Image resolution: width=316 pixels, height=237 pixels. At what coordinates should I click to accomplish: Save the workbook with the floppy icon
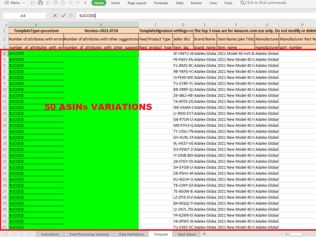click(40, 3)
